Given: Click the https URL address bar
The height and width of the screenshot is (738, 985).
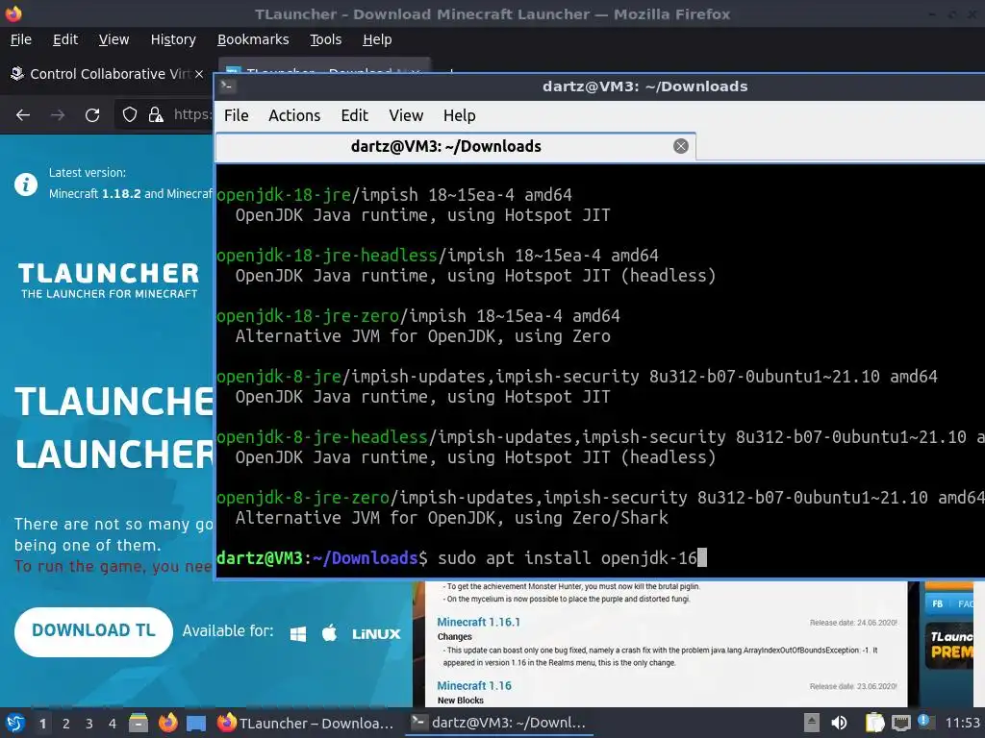Looking at the screenshot, I should coord(192,114).
